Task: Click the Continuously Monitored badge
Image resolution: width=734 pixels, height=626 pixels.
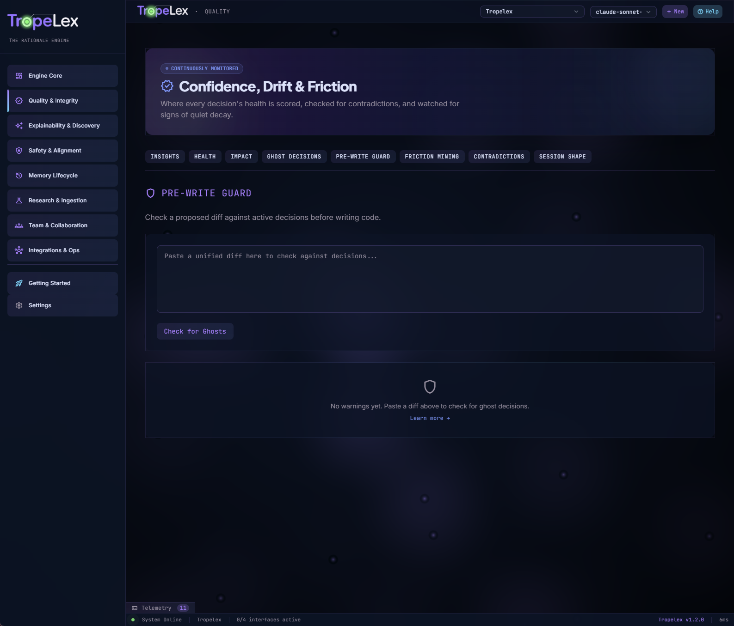Action: pyautogui.click(x=202, y=68)
